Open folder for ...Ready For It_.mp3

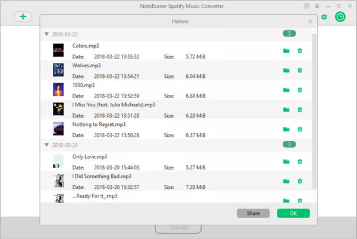click(x=286, y=200)
